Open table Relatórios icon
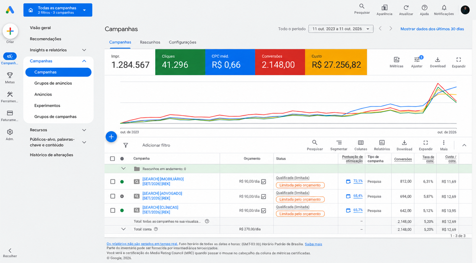This screenshot has height=263, width=476. coord(382,143)
